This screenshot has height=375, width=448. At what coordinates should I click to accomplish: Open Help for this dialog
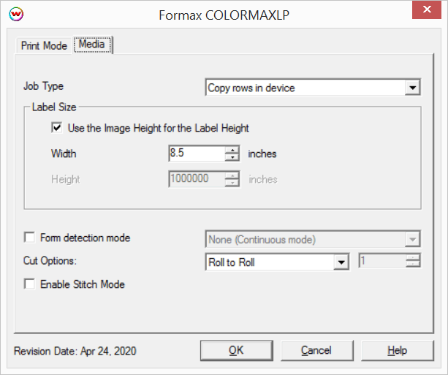pos(397,351)
